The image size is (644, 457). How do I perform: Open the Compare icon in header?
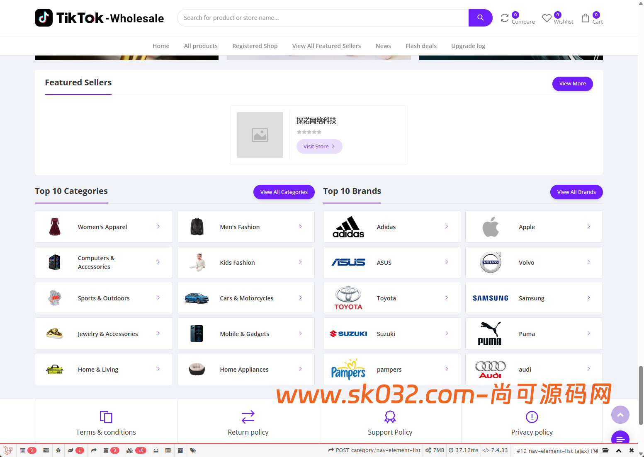coord(504,18)
